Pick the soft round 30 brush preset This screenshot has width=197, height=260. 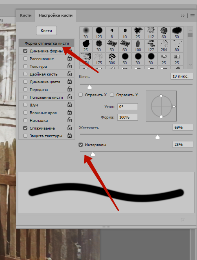pyautogui.click(x=85, y=32)
